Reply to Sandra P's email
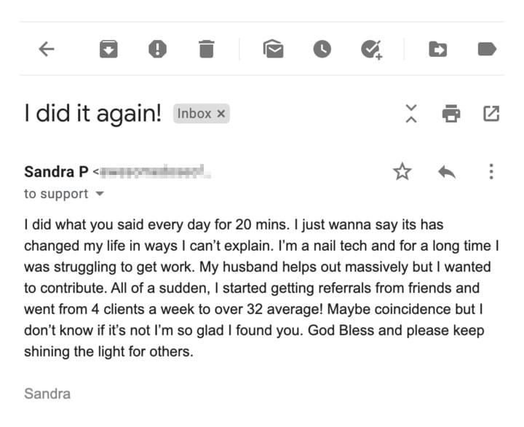Viewport: 524px width, 427px height. pyautogui.click(x=447, y=172)
